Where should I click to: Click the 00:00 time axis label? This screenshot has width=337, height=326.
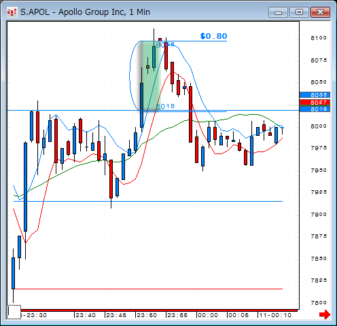coord(208,315)
